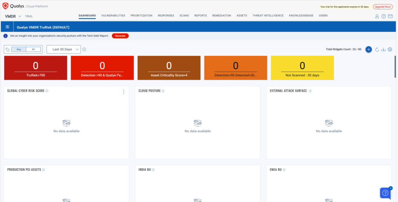Open the dashboard grid switcher icon
The width and height of the screenshot is (398, 202).
(x=7, y=27)
